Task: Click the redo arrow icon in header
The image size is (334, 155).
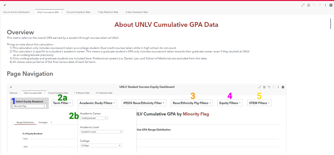Action: 320,5
